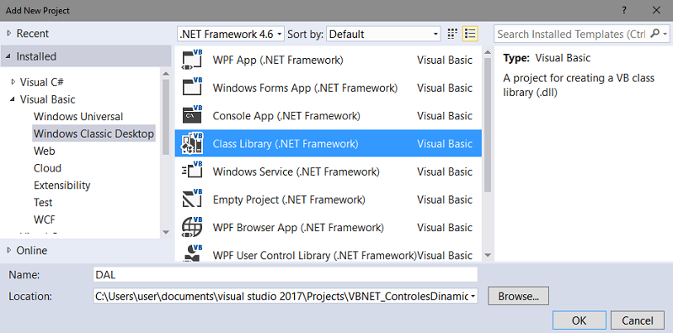Select the Empty Project template icon
This screenshot has height=333, width=673.
[192, 199]
